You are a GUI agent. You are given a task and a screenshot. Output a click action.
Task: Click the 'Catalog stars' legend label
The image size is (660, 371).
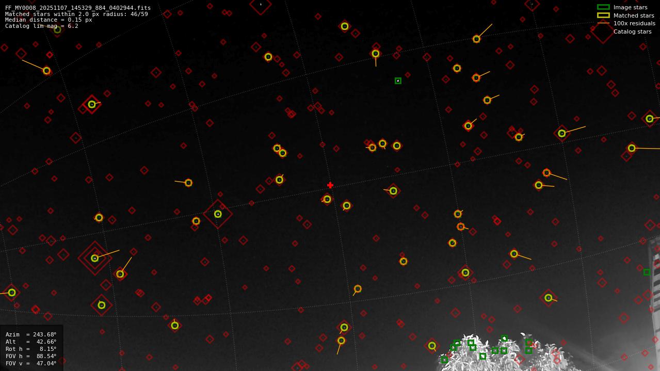pos(632,31)
